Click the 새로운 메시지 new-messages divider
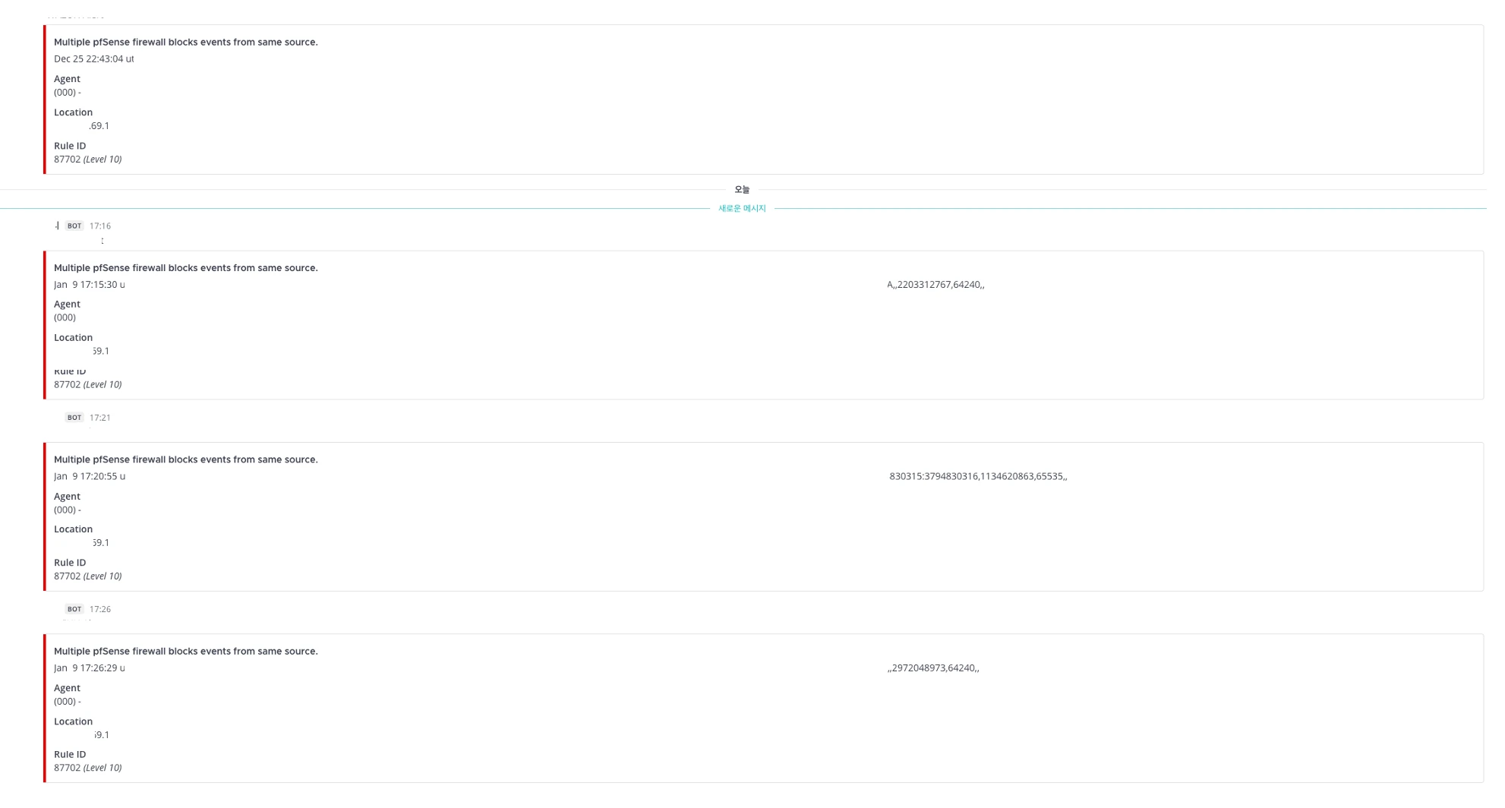The image size is (1505, 808). click(x=742, y=208)
